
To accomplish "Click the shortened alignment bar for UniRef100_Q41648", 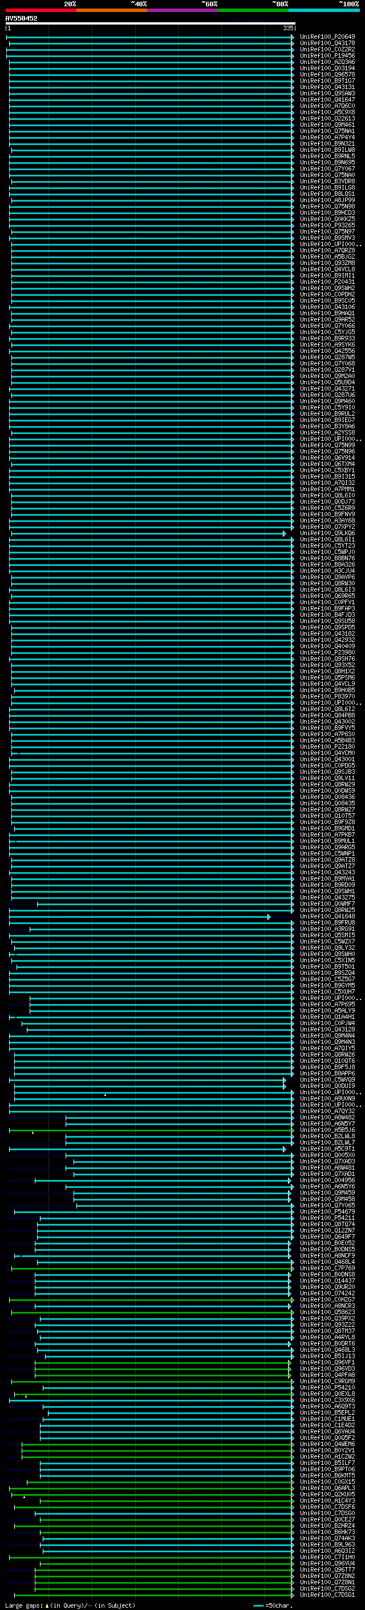I will pyautogui.click(x=139, y=916).
